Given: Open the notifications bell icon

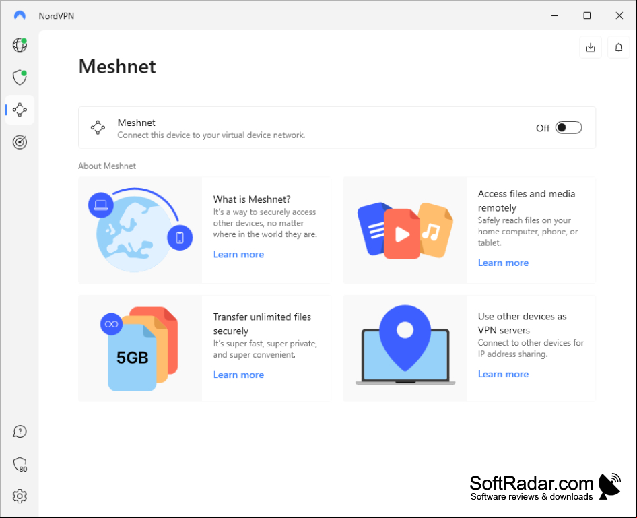Looking at the screenshot, I should (618, 48).
